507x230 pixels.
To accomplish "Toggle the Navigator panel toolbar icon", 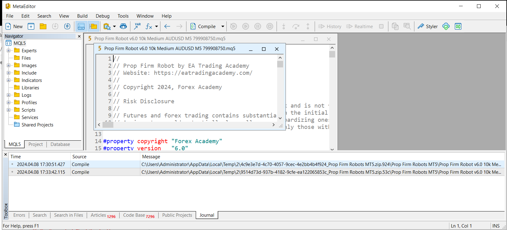I will pos(93,27).
